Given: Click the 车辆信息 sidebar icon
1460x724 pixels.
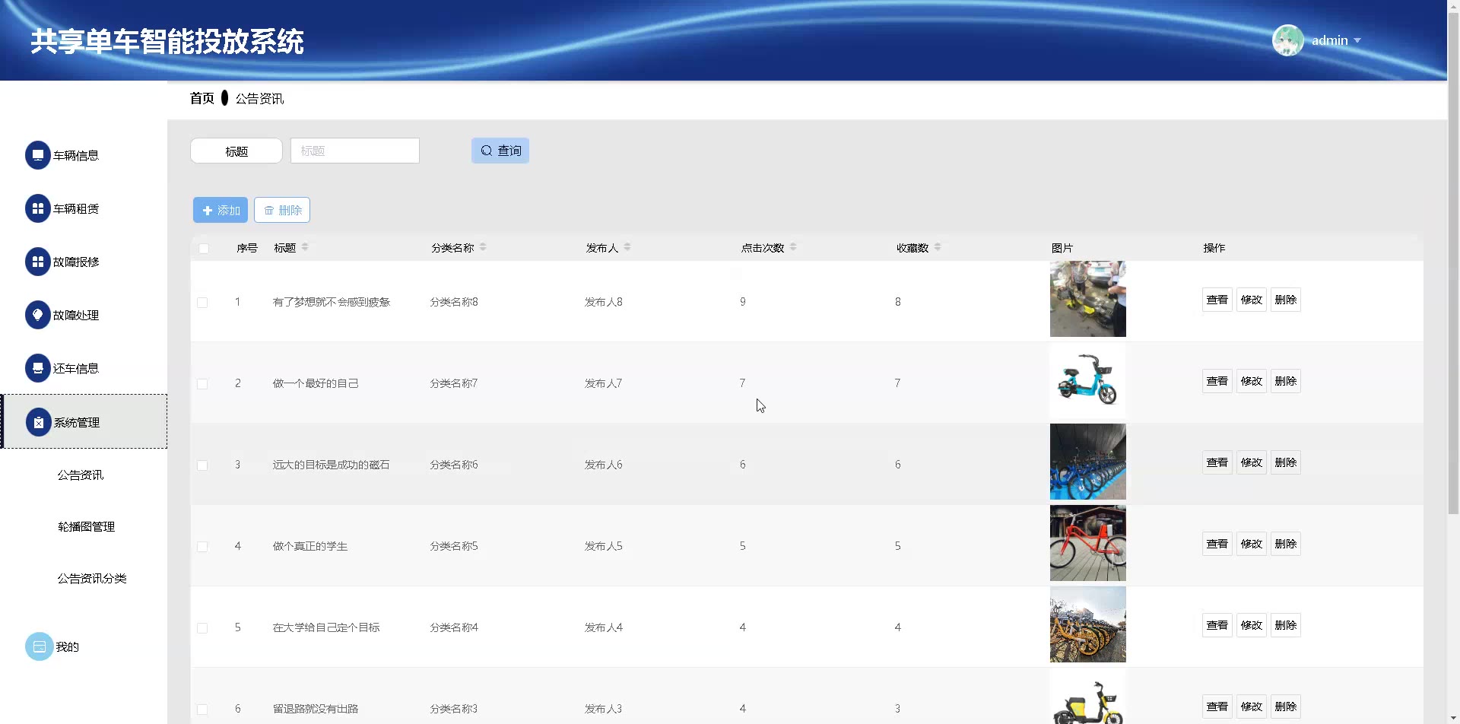Looking at the screenshot, I should 37,155.
